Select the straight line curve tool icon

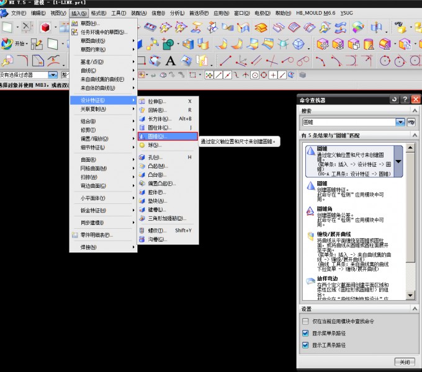coord(225,61)
